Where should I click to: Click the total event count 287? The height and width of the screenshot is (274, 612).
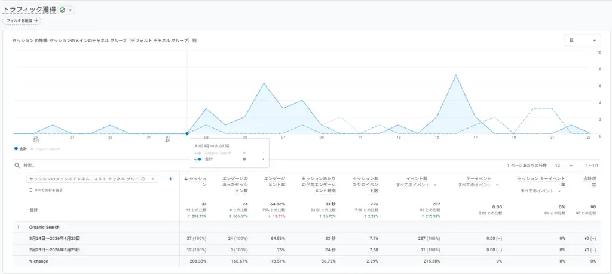[x=437, y=204]
